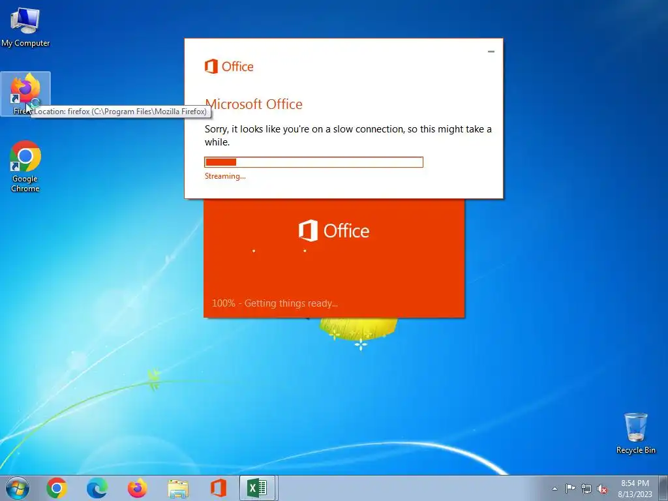The height and width of the screenshot is (501, 668).
Task: Click the Office streaming progress bar
Action: click(x=314, y=162)
